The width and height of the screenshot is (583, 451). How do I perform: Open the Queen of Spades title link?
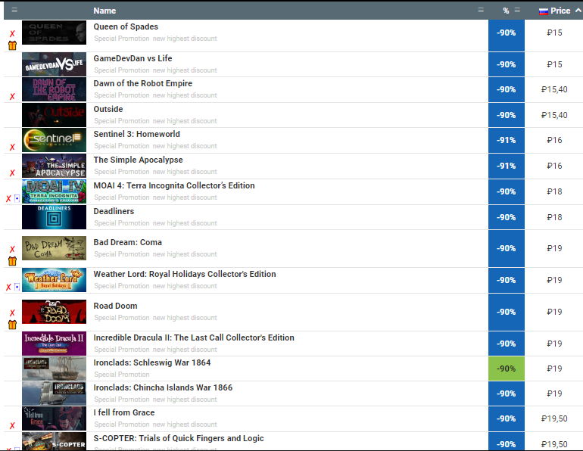click(126, 26)
